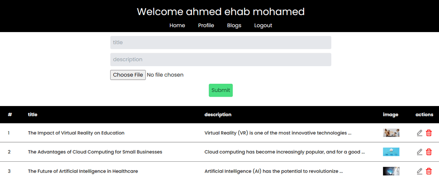
Task: Delete the Artificial Intelligence in Healthcare blog
Action: pos(429,171)
